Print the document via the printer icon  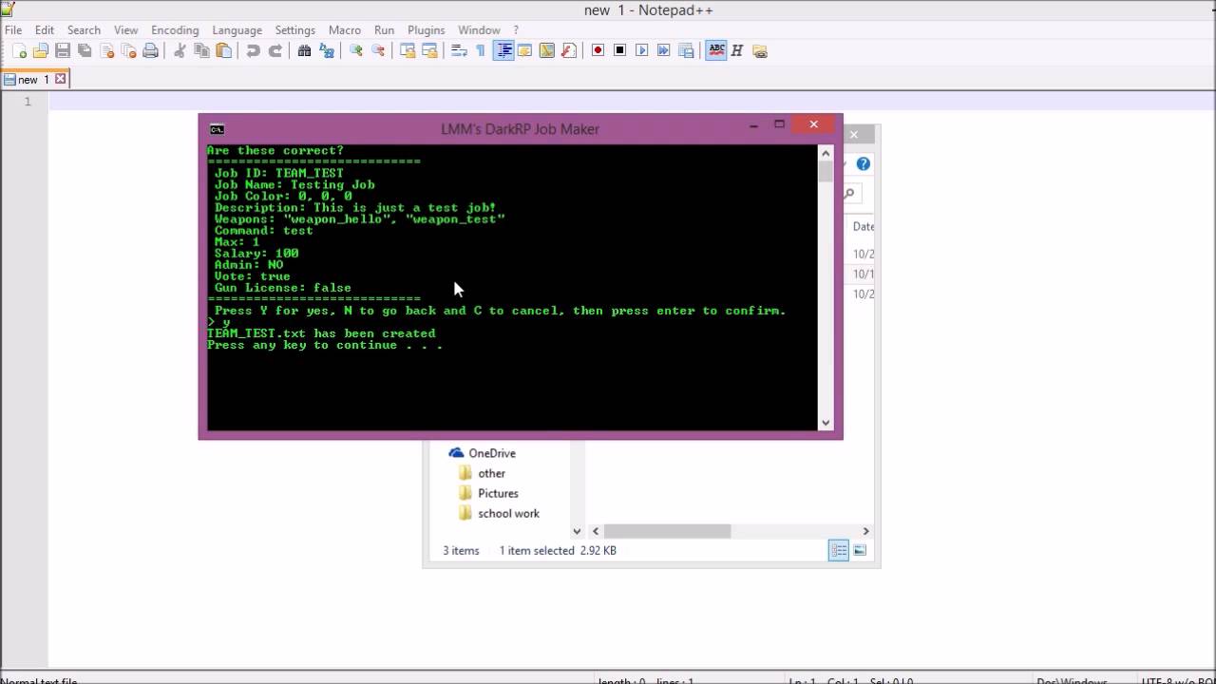point(150,51)
